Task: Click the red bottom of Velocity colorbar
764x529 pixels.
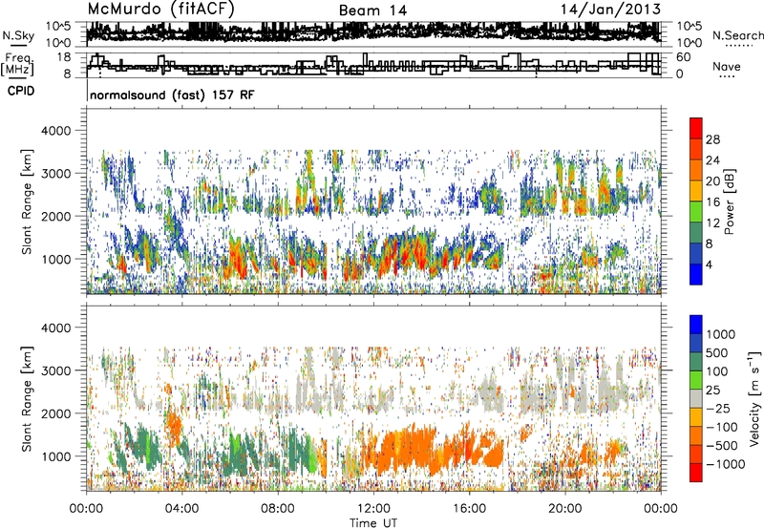Action: [x=696, y=473]
